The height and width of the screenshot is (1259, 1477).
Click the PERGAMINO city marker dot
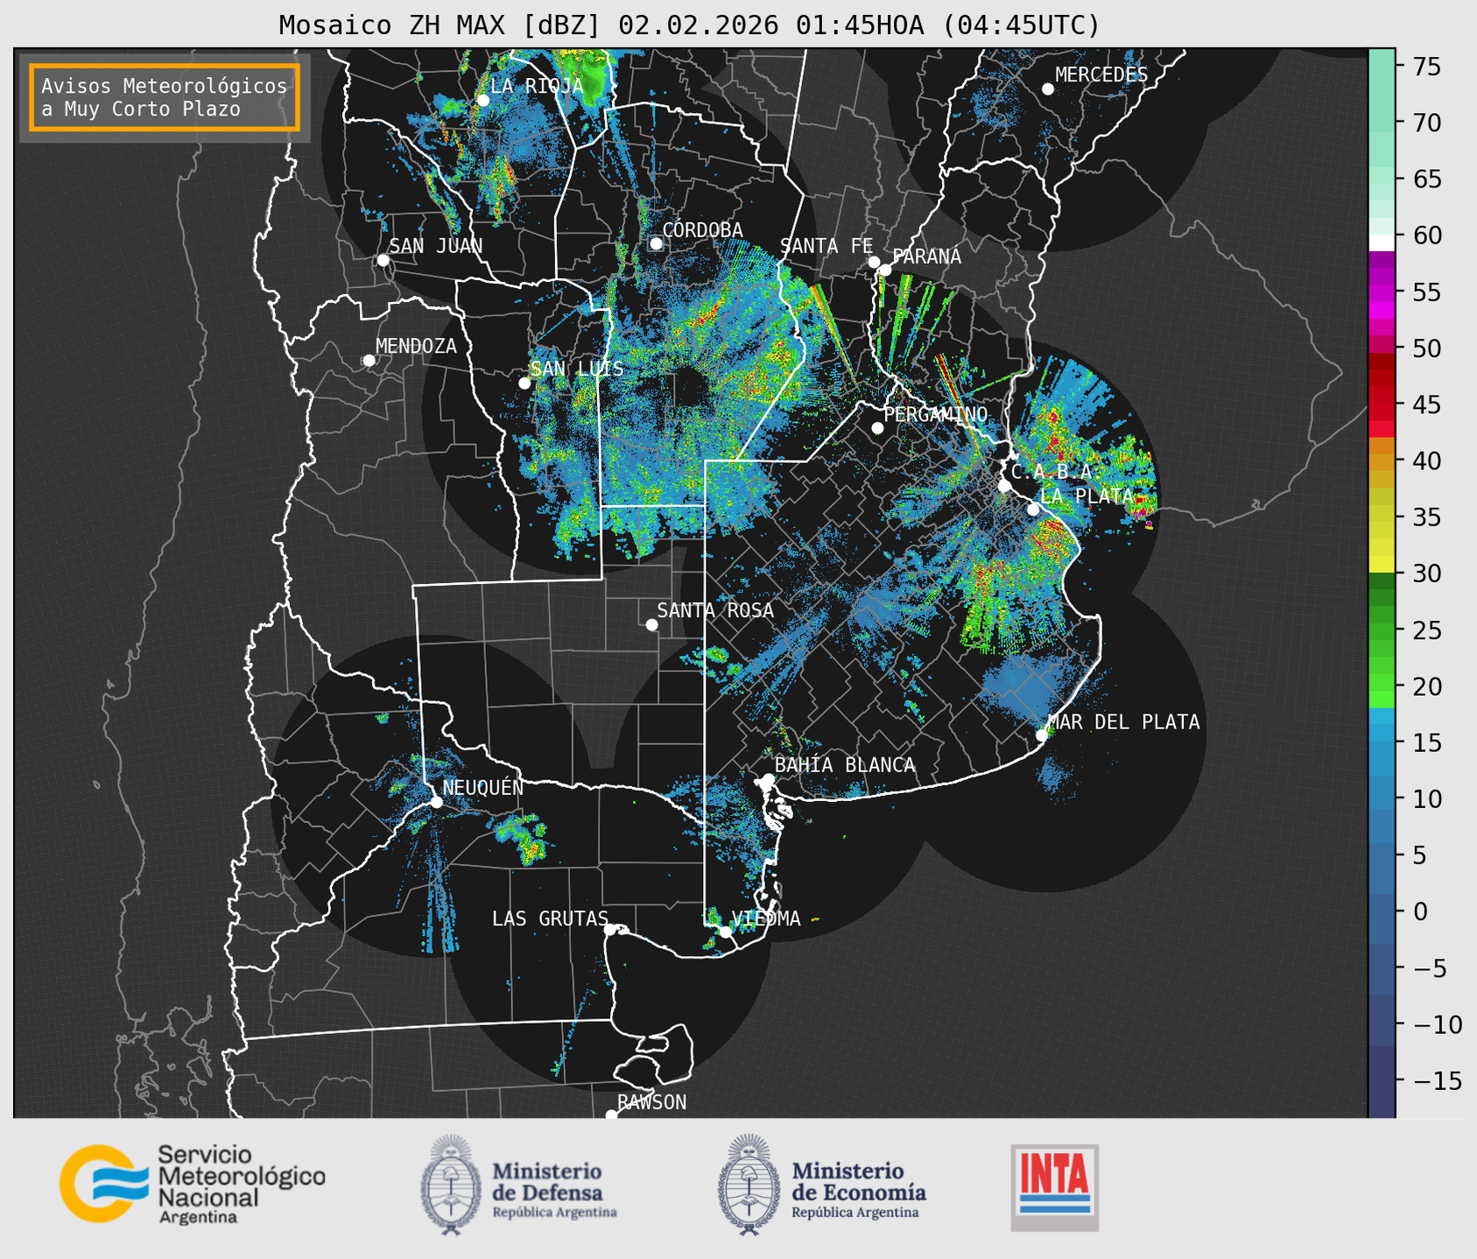coord(877,428)
